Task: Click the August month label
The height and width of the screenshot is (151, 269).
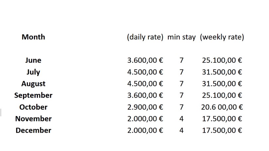Action: pos(33,84)
